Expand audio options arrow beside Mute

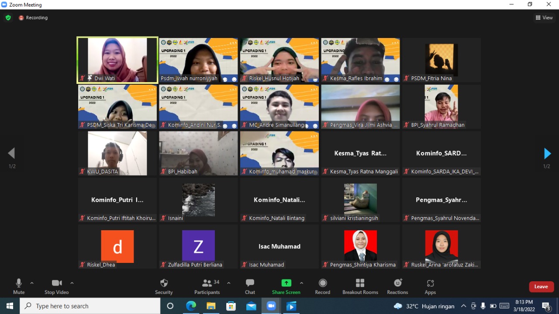pos(32,283)
